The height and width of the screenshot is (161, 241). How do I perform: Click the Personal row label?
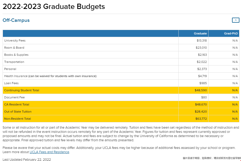[x=10, y=69]
